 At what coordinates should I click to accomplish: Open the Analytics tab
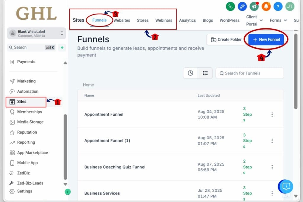187,20
